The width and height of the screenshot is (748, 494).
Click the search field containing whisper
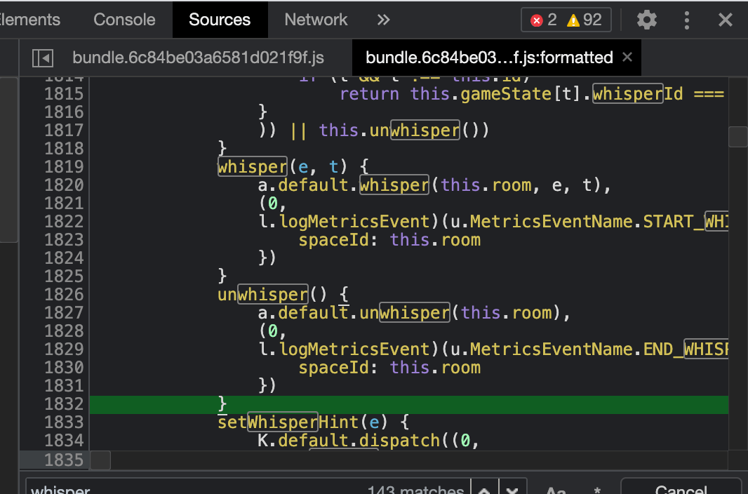(196, 489)
